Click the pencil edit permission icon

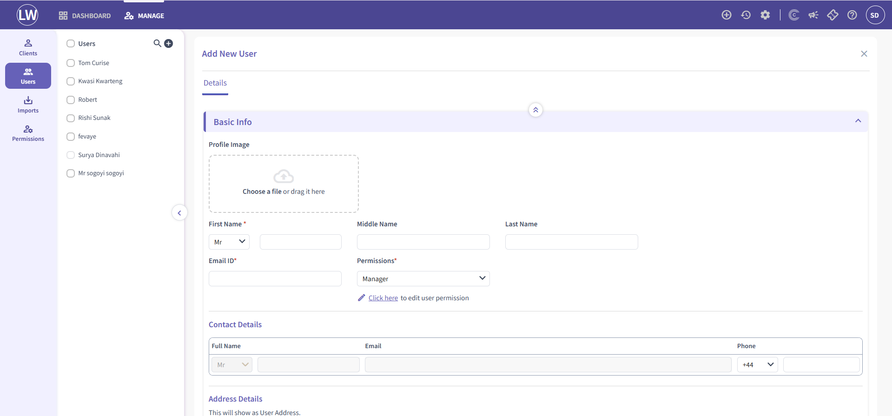(361, 297)
